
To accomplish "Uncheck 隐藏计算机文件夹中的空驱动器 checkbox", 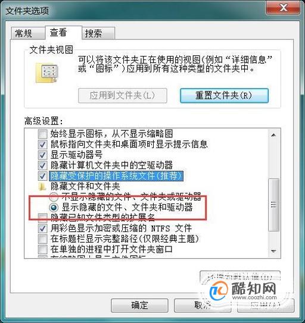I will [x=42, y=165].
